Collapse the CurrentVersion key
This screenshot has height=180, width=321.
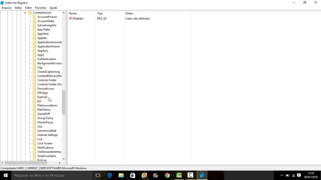[25, 13]
